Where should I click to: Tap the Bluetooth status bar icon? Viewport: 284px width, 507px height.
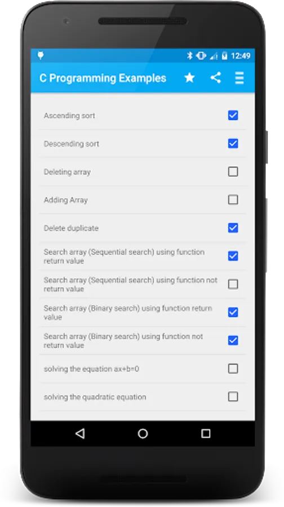coord(190,56)
